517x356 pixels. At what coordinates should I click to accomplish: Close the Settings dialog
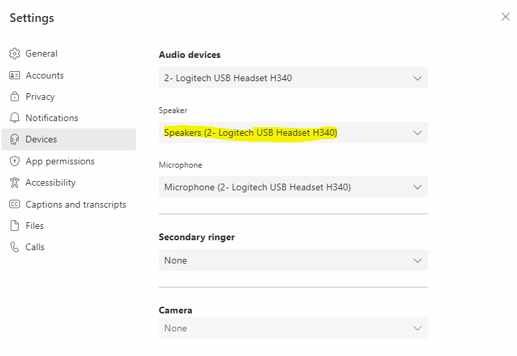point(506,17)
